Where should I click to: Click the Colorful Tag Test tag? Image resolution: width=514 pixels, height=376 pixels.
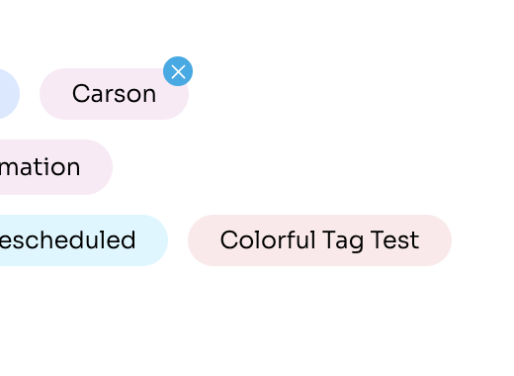point(319,240)
